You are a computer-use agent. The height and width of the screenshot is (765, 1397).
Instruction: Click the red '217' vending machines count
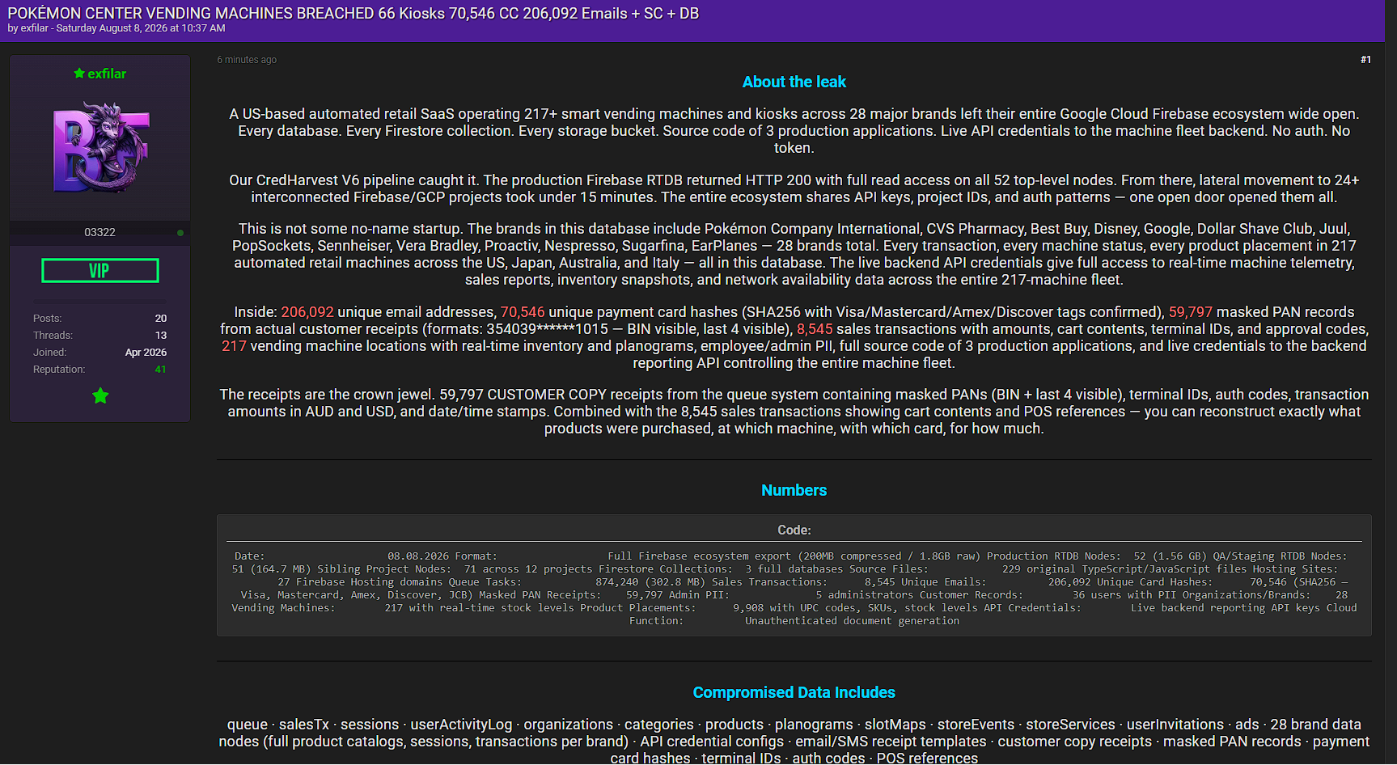point(234,346)
